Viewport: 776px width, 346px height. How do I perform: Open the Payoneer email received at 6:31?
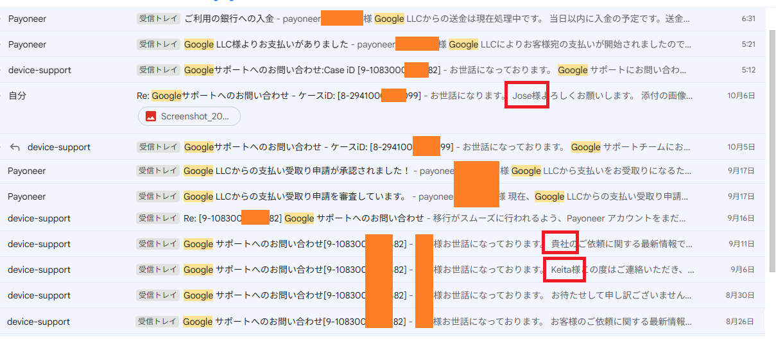[383, 19]
